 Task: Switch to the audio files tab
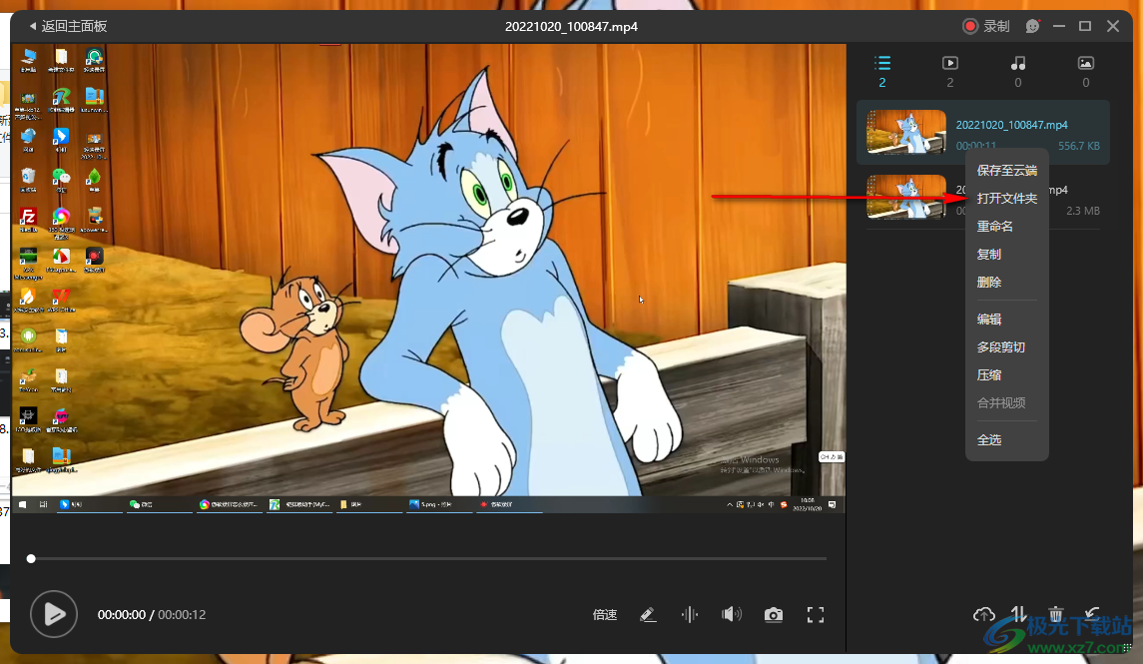pyautogui.click(x=1017, y=72)
